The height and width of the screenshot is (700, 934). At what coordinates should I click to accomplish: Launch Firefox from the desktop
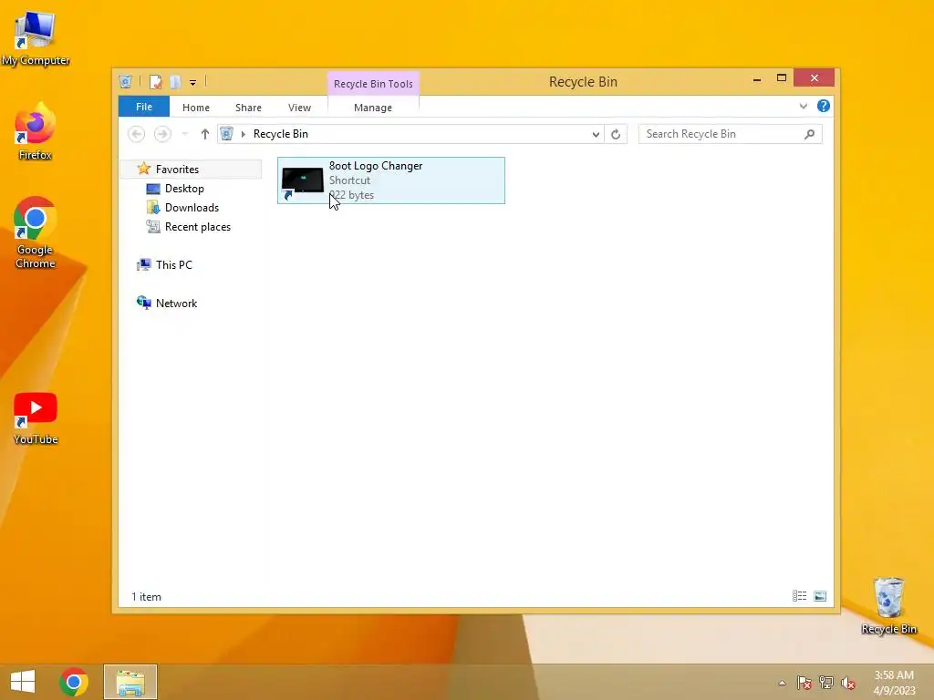click(x=36, y=132)
